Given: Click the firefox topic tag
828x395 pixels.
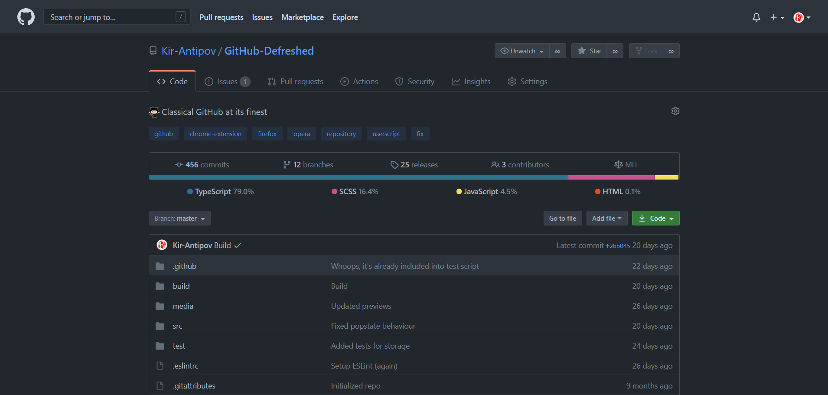Looking at the screenshot, I should [x=267, y=134].
